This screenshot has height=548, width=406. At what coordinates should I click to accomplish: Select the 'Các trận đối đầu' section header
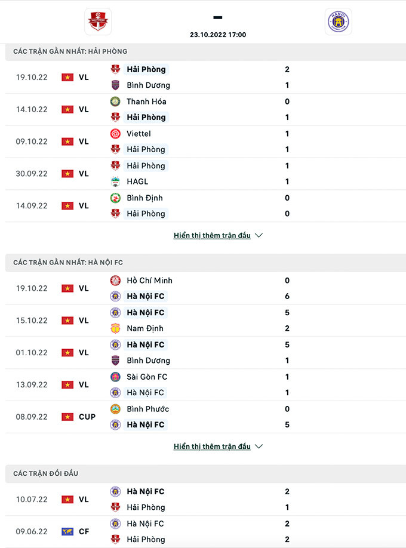[45, 473]
